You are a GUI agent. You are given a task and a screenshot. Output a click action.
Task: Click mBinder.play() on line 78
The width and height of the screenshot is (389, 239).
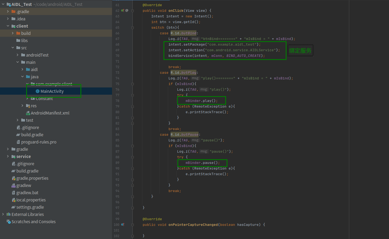(x=201, y=101)
